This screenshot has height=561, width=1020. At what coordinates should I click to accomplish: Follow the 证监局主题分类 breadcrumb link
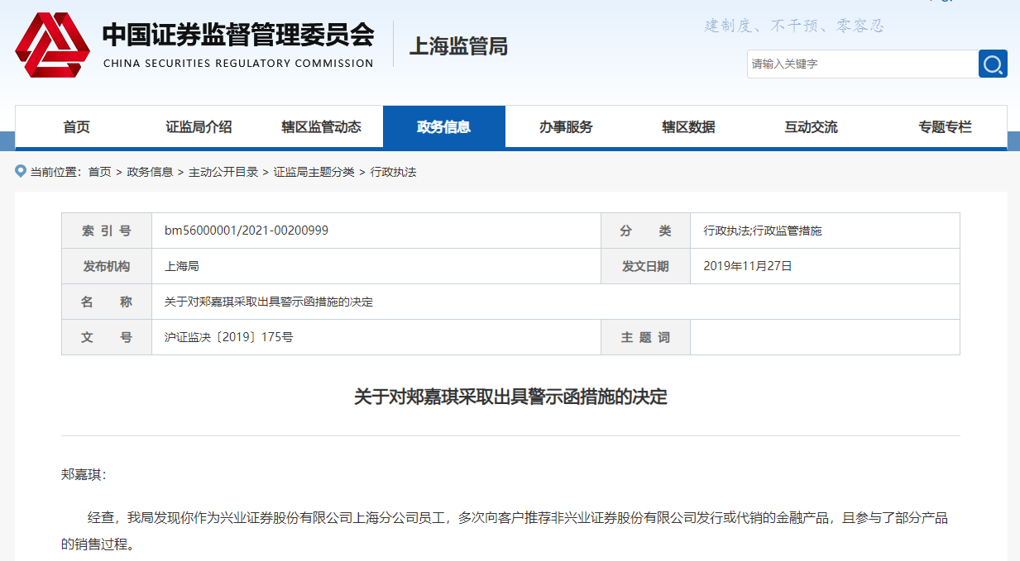314,172
